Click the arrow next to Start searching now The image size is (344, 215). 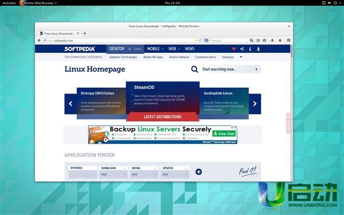[256, 69]
